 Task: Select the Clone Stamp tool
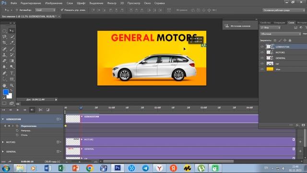pyautogui.click(x=4, y=55)
